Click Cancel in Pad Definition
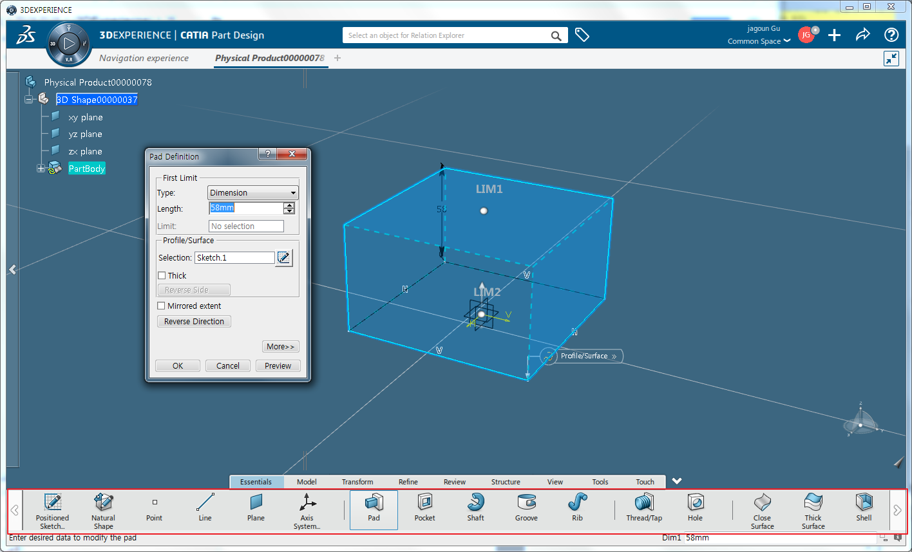 pos(228,365)
